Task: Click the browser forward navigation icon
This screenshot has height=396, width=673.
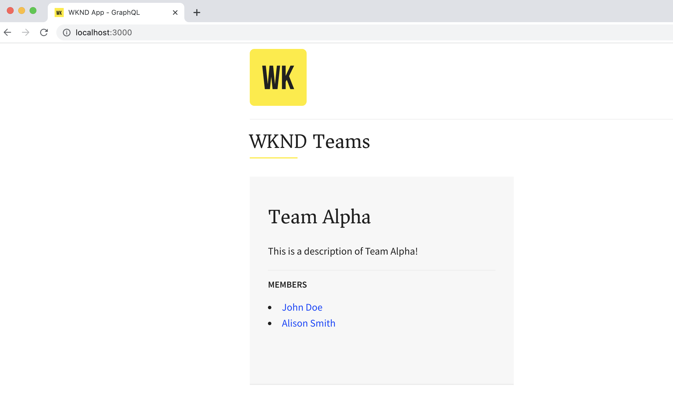Action: (x=25, y=32)
